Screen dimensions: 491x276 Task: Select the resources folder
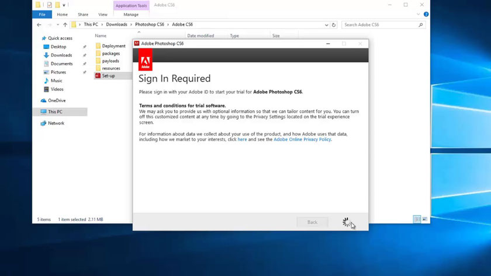[x=111, y=68]
